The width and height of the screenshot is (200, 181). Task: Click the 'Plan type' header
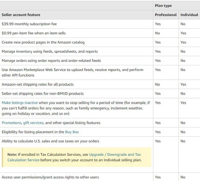(163, 6)
